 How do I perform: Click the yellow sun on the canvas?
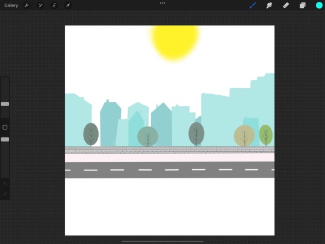[175, 43]
